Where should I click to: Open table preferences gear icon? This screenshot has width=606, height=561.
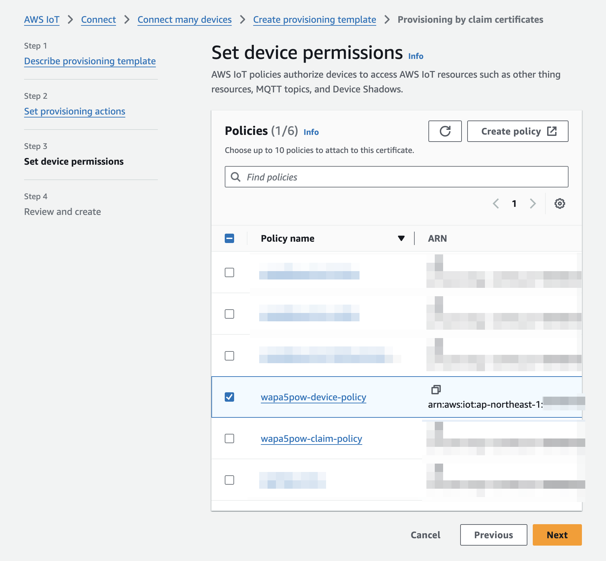click(560, 204)
